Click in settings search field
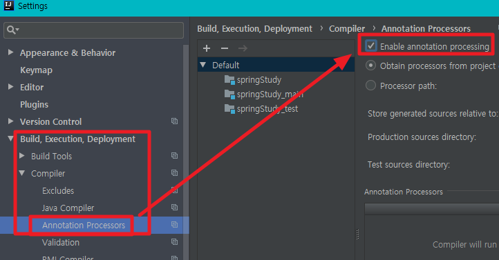The image size is (499, 260). (x=93, y=30)
